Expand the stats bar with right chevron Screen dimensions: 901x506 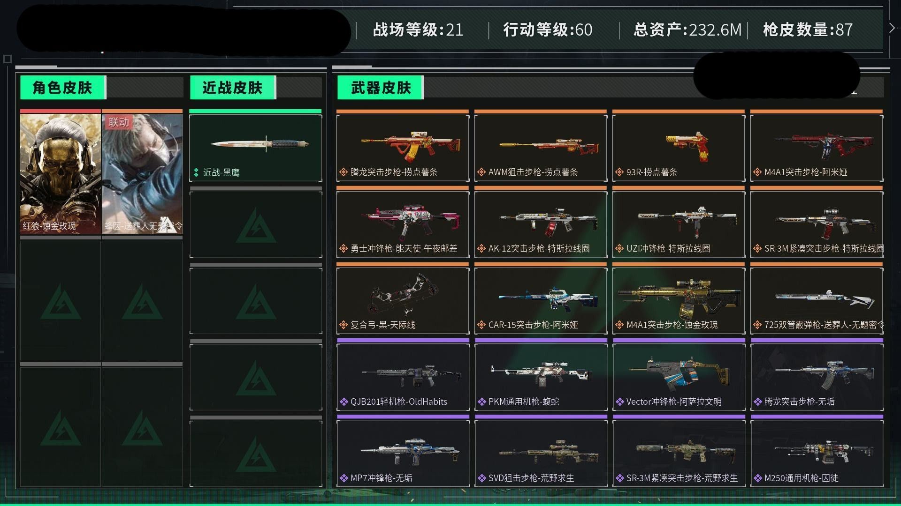coord(892,28)
